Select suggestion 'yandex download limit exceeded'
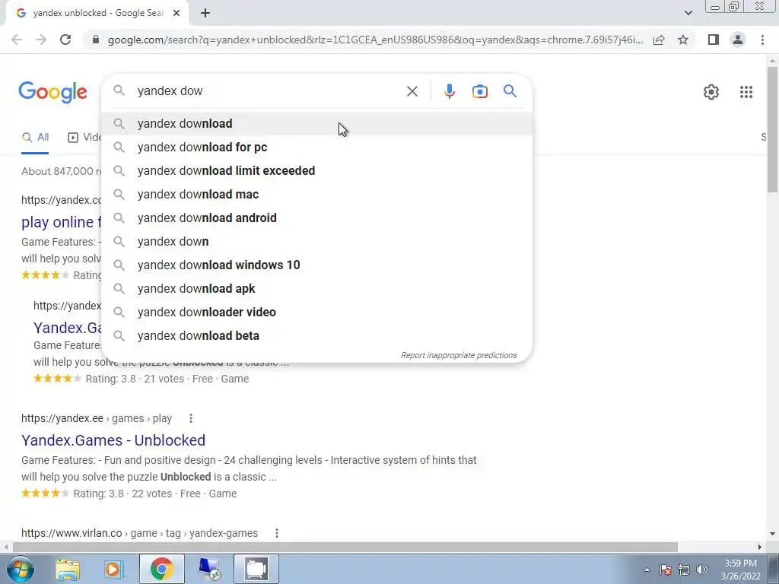Image resolution: width=779 pixels, height=584 pixels. pyautogui.click(x=317, y=171)
